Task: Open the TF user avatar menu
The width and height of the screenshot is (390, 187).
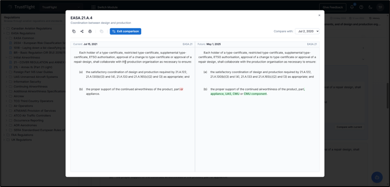Action: 380,7
